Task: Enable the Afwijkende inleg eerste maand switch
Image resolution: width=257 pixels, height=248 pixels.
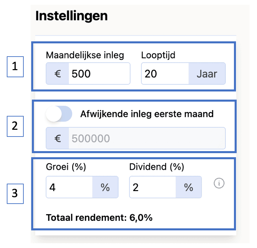Action: 59,114
